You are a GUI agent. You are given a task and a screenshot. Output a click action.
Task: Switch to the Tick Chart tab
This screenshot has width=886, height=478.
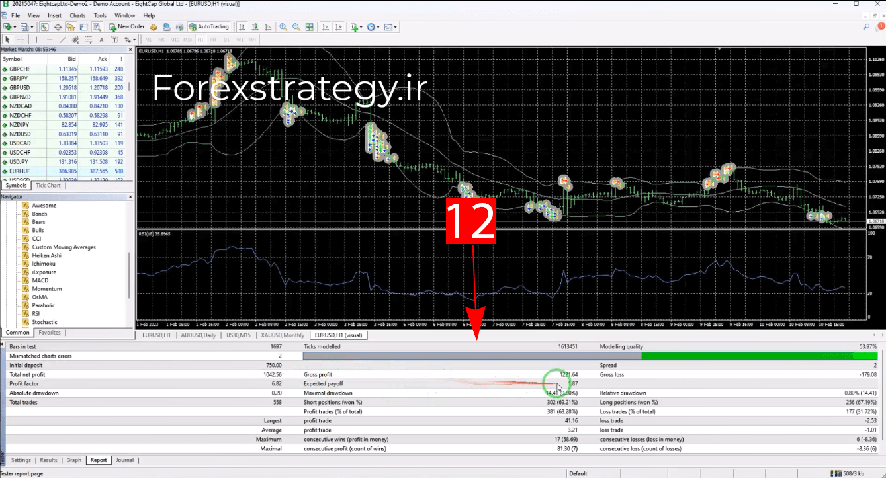tap(48, 186)
